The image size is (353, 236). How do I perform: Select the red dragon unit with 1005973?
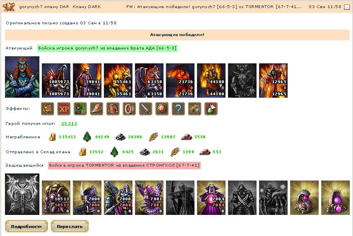click(x=56, y=80)
